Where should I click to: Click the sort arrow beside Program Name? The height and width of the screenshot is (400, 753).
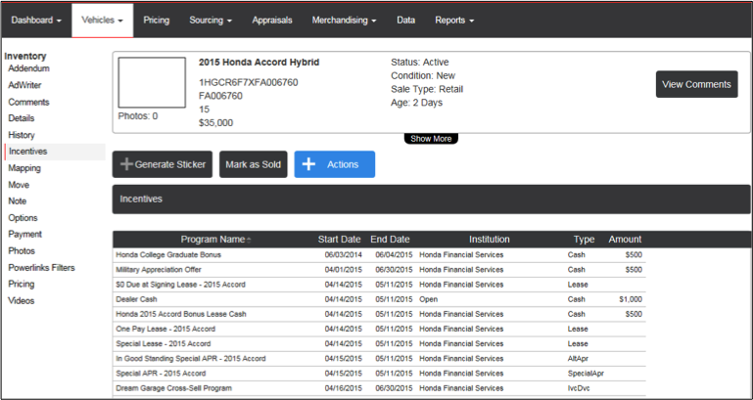249,240
